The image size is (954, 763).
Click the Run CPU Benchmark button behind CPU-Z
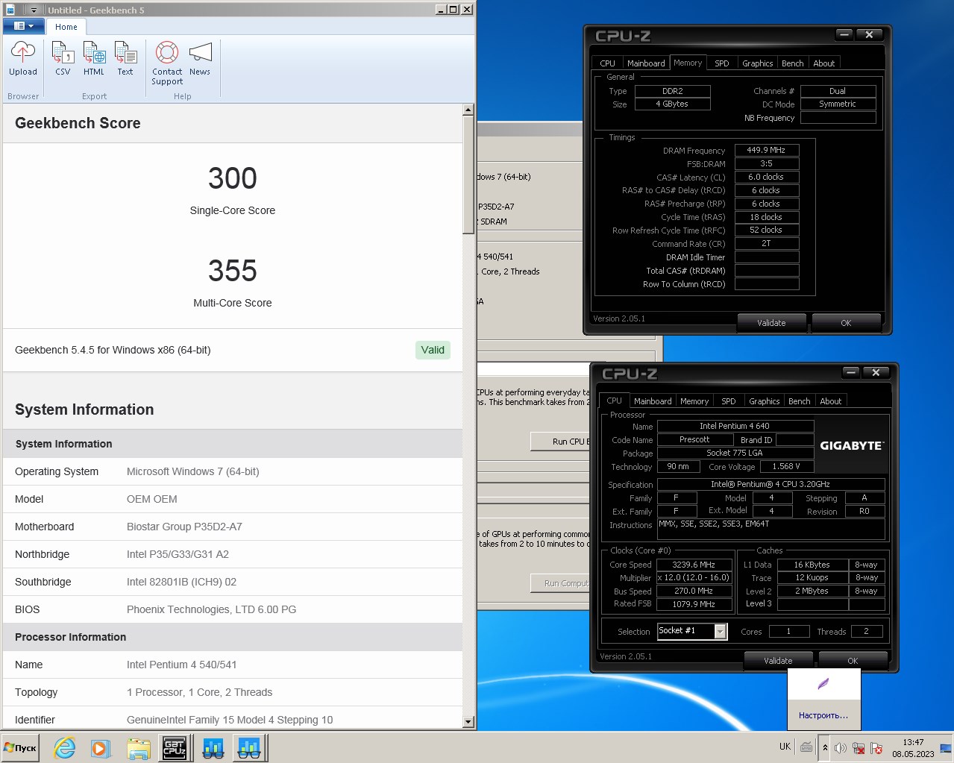560,442
